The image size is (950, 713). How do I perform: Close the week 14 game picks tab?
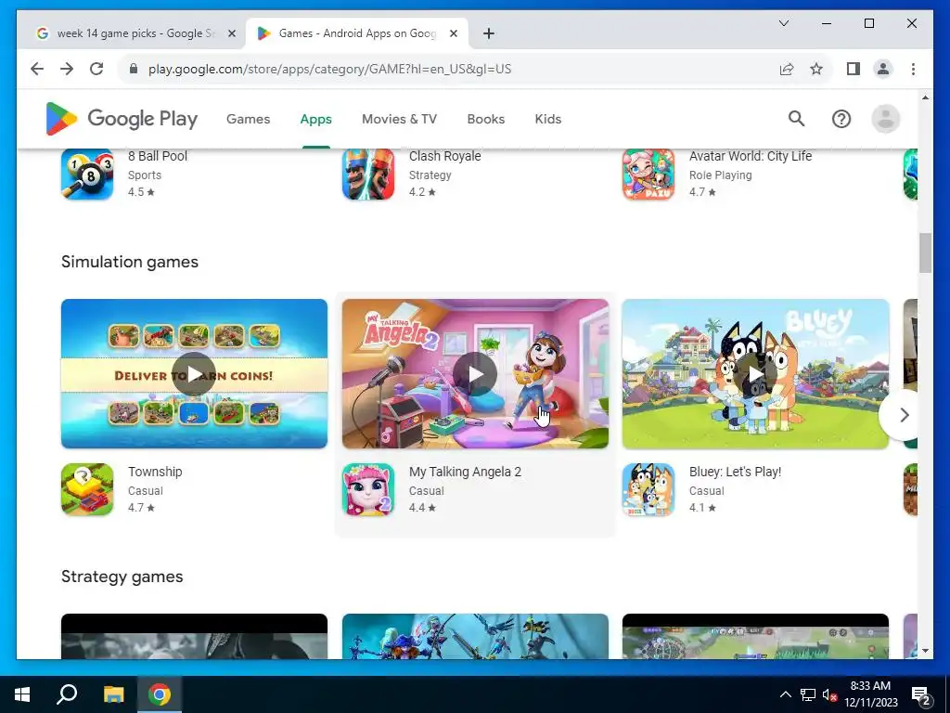(231, 34)
